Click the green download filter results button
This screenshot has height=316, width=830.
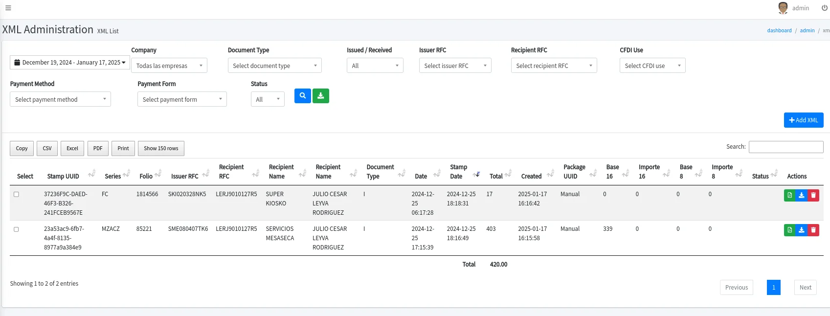point(320,96)
